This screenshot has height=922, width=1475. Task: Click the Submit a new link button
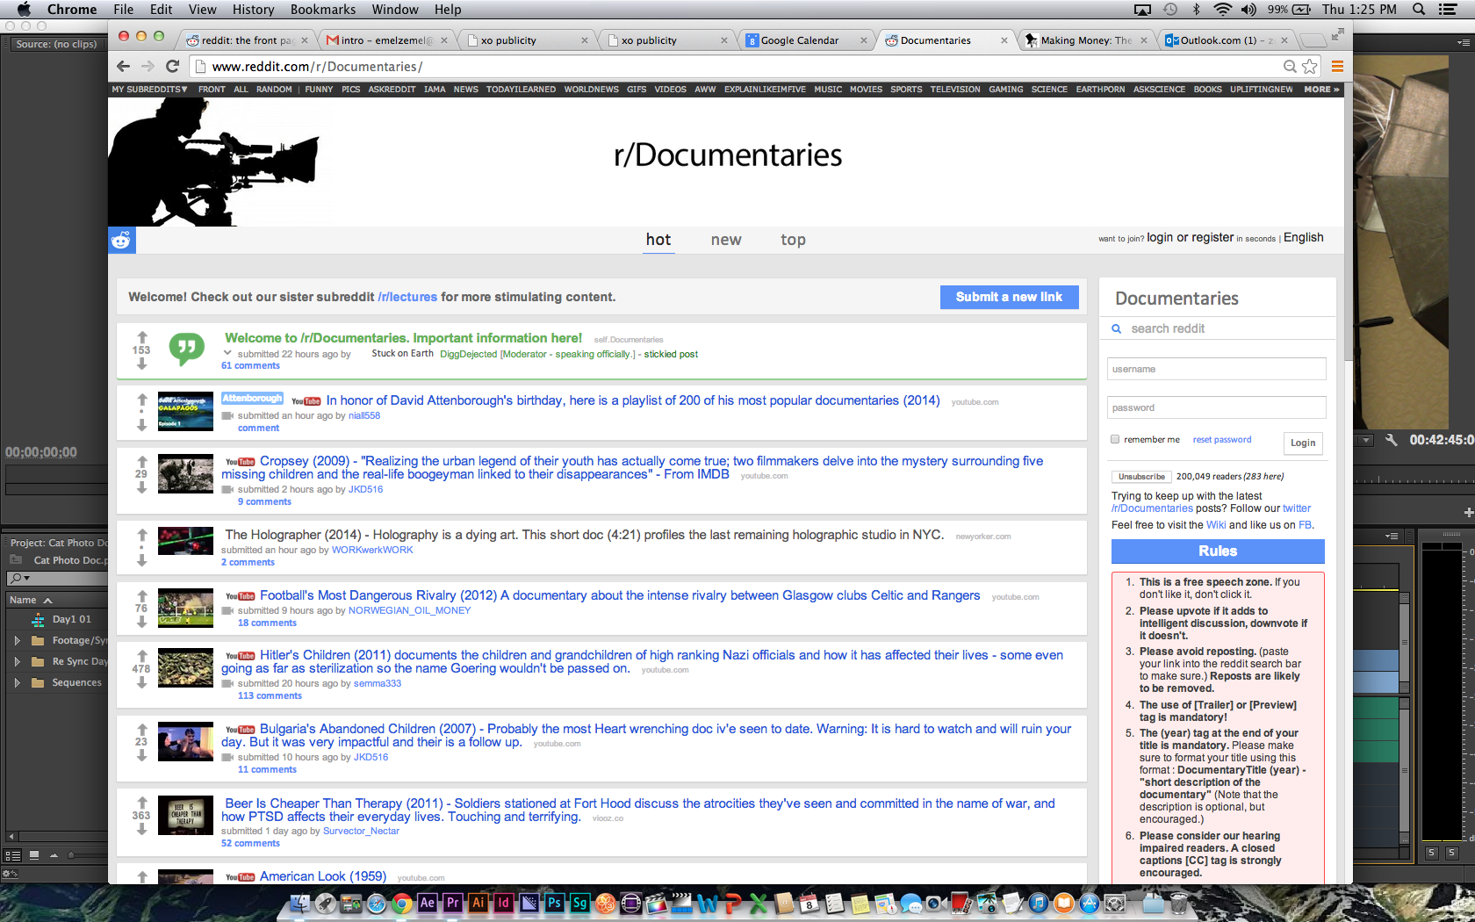click(1009, 297)
